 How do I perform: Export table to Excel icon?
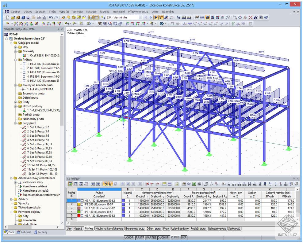point(194,184)
